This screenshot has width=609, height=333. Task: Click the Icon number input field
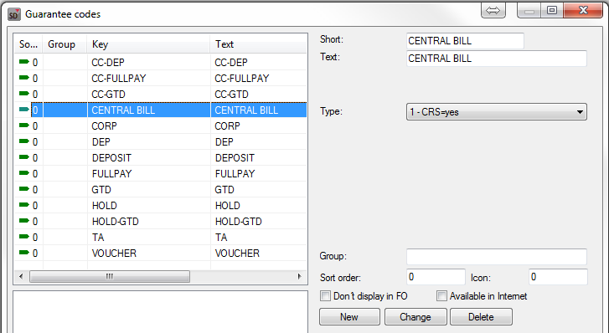558,277
